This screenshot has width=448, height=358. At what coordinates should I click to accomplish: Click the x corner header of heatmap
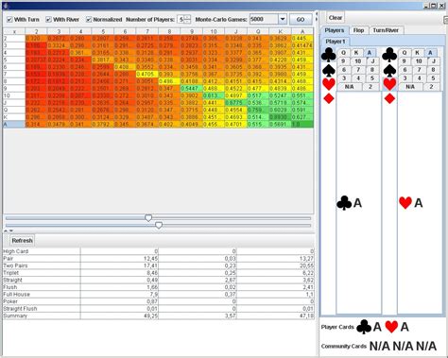click(x=14, y=31)
